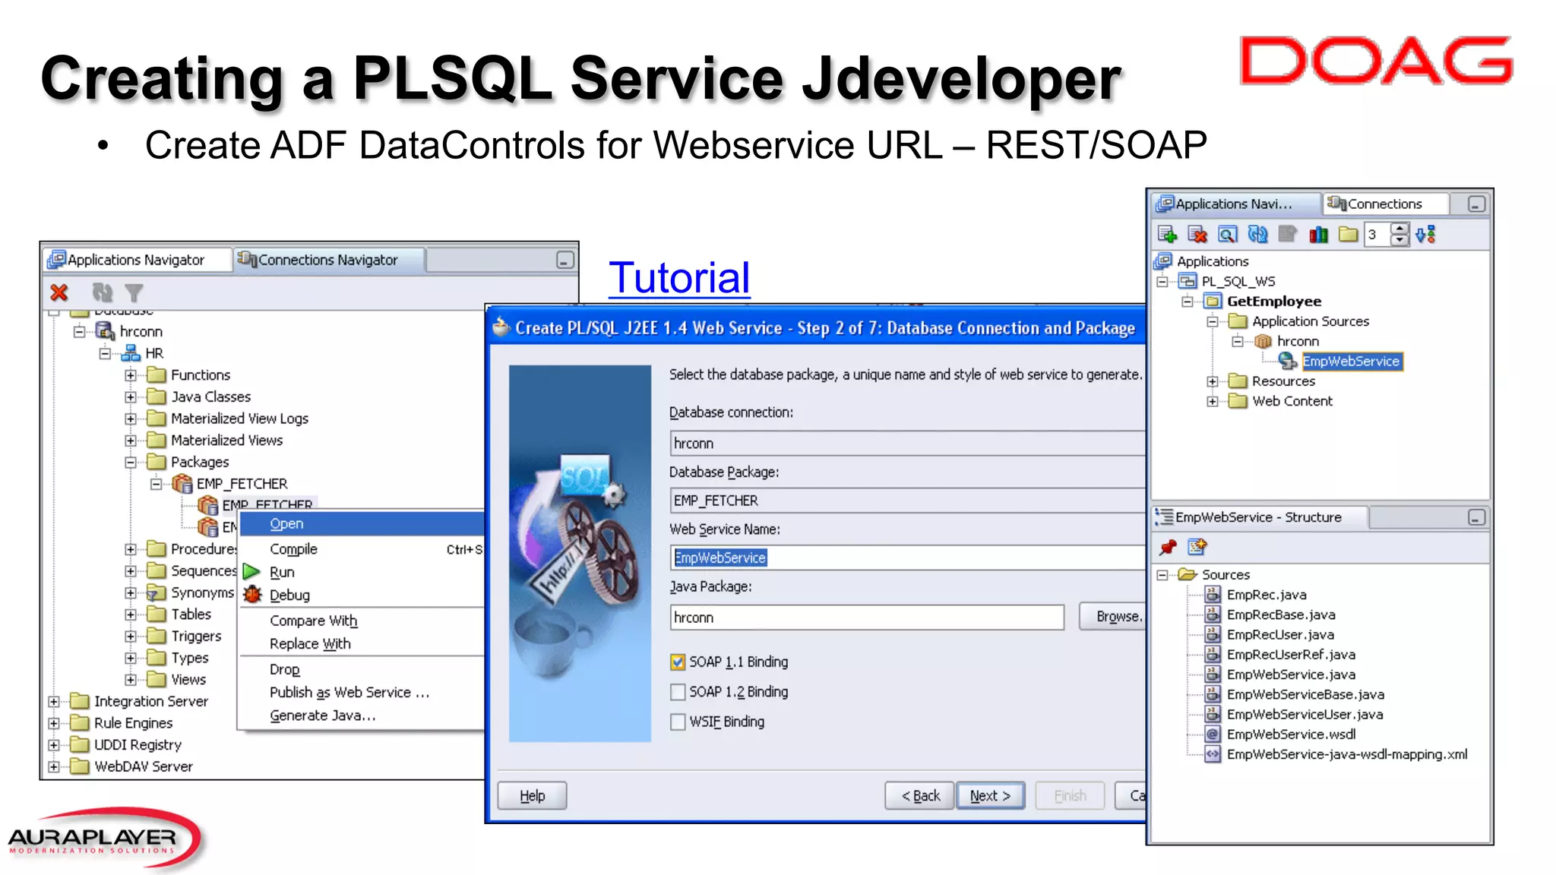Switch to the Connections tab in right panel
Screen dimensions: 1556x875
pyautogui.click(x=1384, y=204)
